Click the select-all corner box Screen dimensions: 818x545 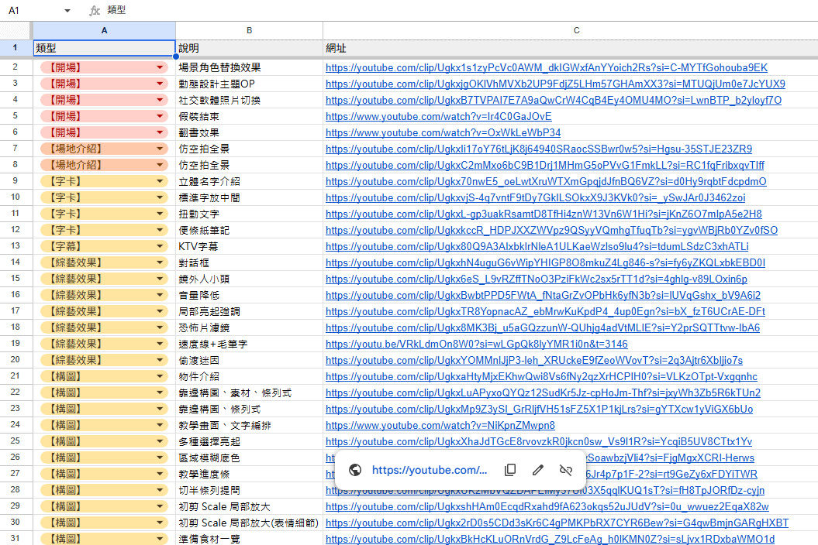point(16,30)
